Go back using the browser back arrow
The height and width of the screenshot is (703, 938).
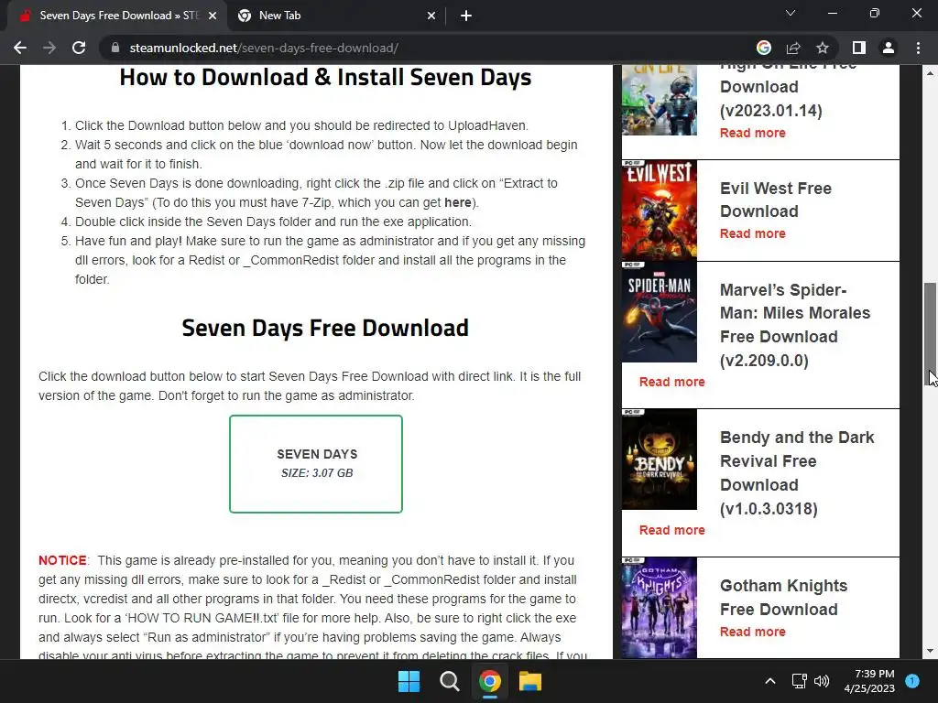[20, 48]
